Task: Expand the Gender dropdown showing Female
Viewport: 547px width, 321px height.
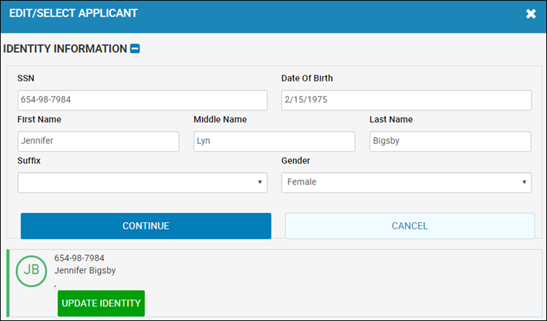Action: (407, 182)
